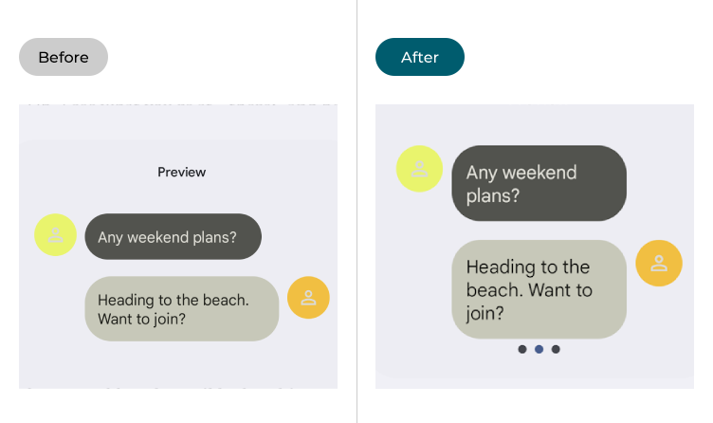Click the blurred text line above Before preview card
The width and height of the screenshot is (713, 423).
178,101
